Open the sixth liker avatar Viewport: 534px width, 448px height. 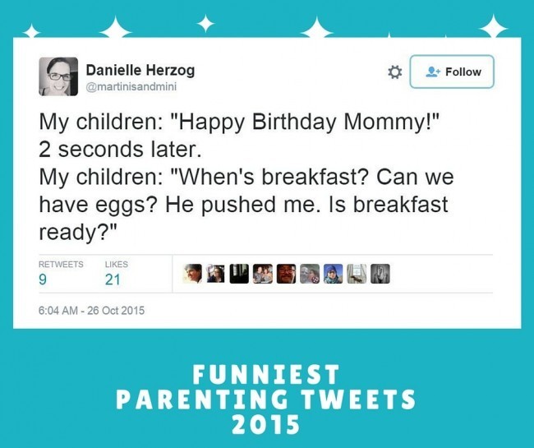[x=310, y=274]
